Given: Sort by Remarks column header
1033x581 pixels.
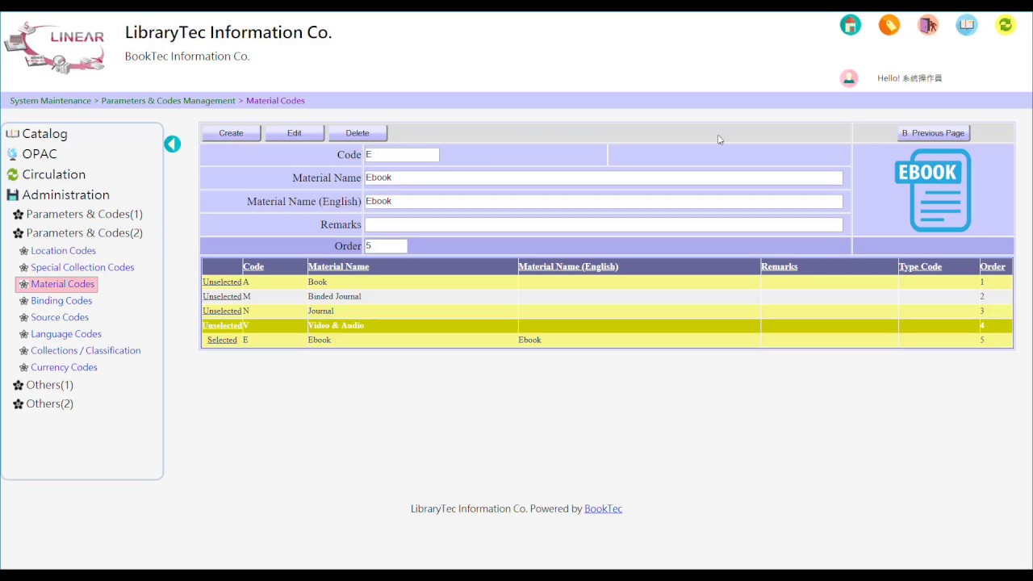Looking at the screenshot, I should coord(779,266).
